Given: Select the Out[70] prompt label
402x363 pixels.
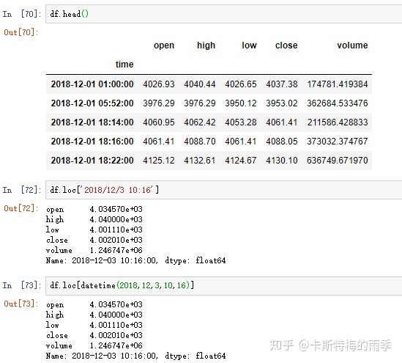Looking at the screenshot, I should 21,32.
